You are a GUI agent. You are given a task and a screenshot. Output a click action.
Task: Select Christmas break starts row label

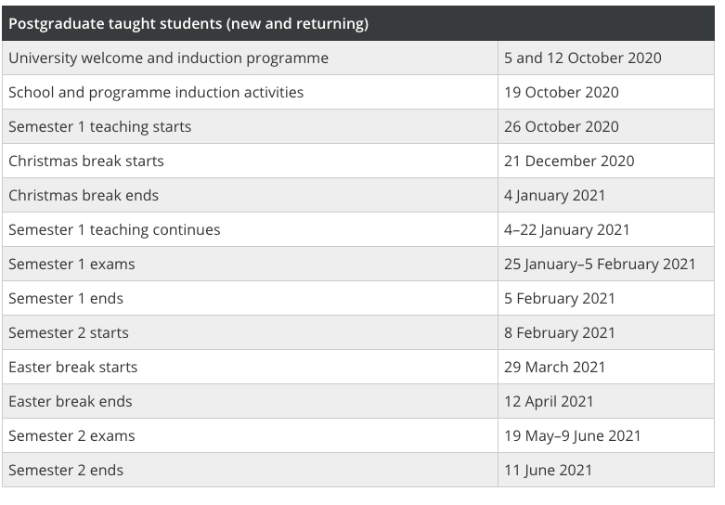tap(86, 161)
